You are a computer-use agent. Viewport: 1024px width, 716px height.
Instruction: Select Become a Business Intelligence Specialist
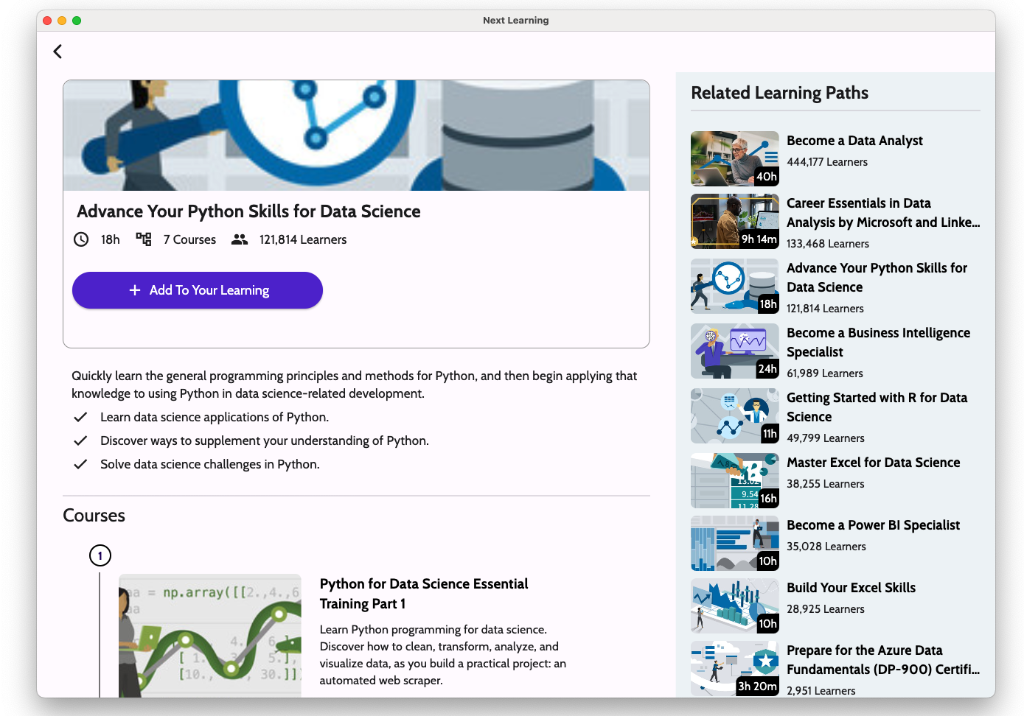[x=878, y=343]
